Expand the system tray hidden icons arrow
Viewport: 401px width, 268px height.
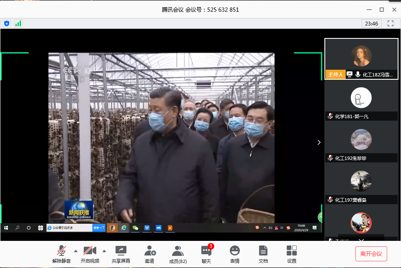(265, 228)
